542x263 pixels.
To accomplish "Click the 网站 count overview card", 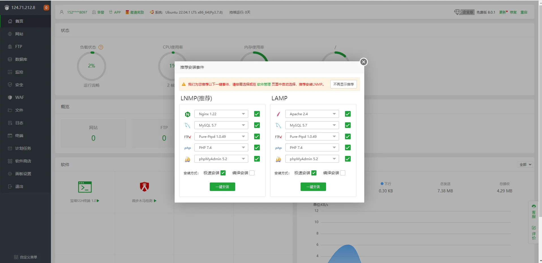I will tap(93, 133).
